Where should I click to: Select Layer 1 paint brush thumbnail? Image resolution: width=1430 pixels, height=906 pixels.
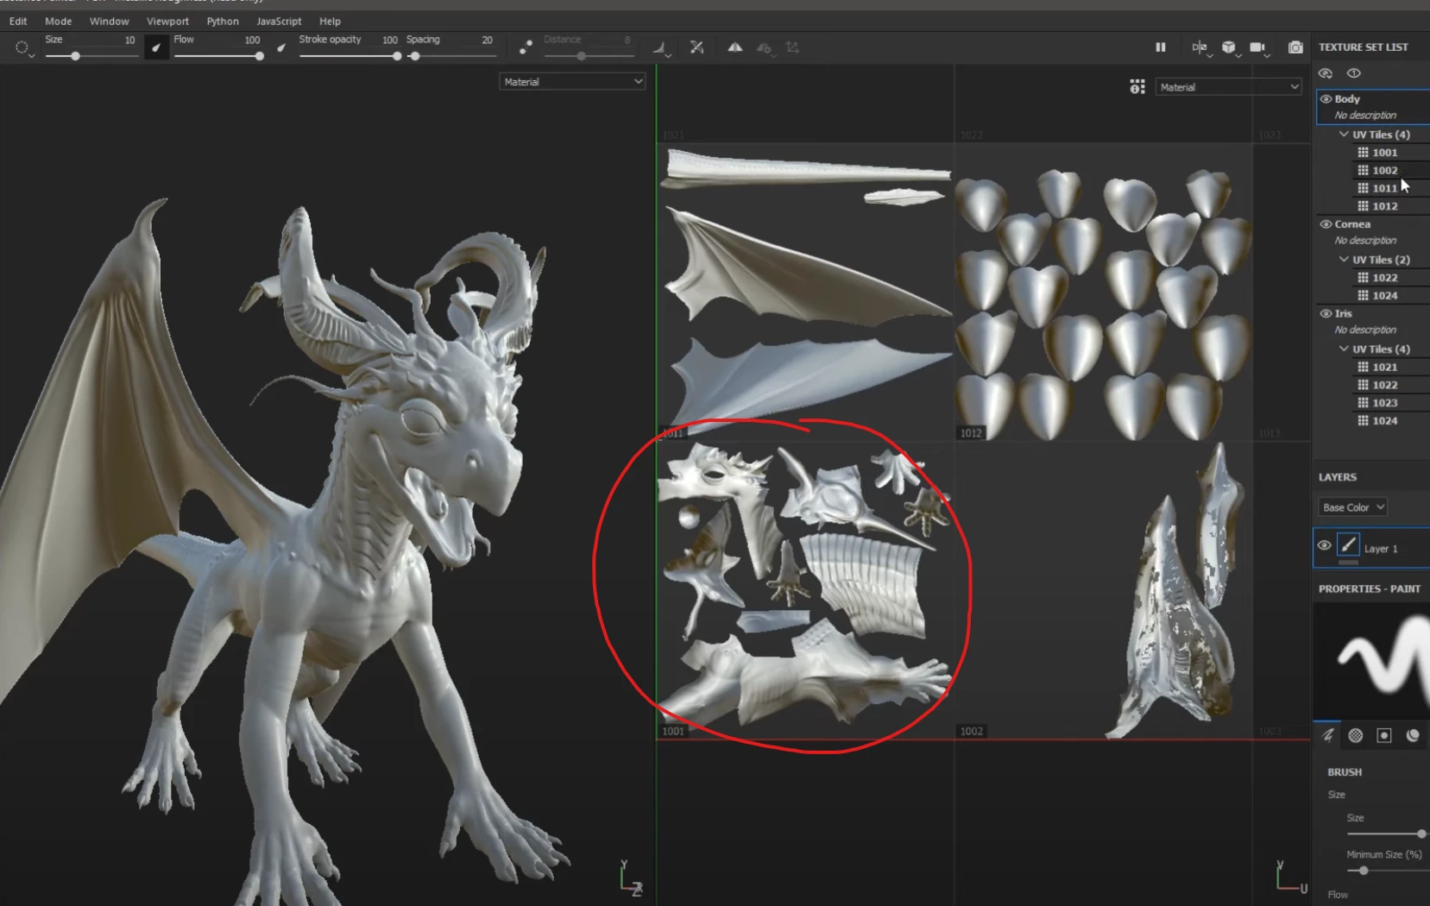coord(1348,545)
